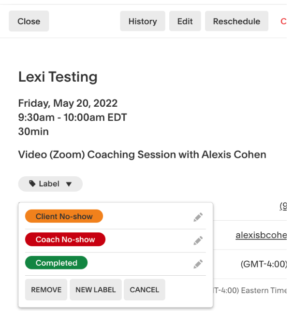Screen dimensions: 293x311
Task: Create a NEW LABEL
Action: (96, 290)
